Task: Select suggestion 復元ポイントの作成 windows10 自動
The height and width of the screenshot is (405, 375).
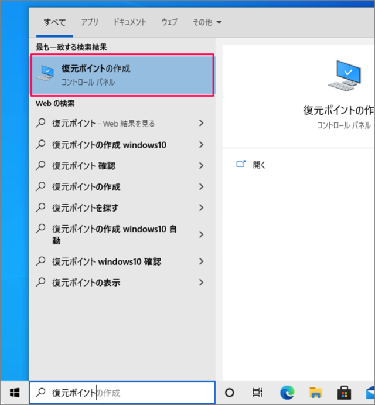Action: [x=122, y=234]
